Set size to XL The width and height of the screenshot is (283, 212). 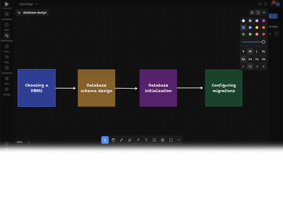point(263,51)
